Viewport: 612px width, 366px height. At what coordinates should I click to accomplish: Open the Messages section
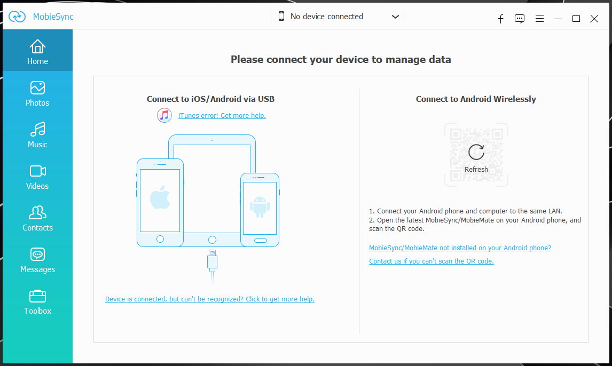37,260
